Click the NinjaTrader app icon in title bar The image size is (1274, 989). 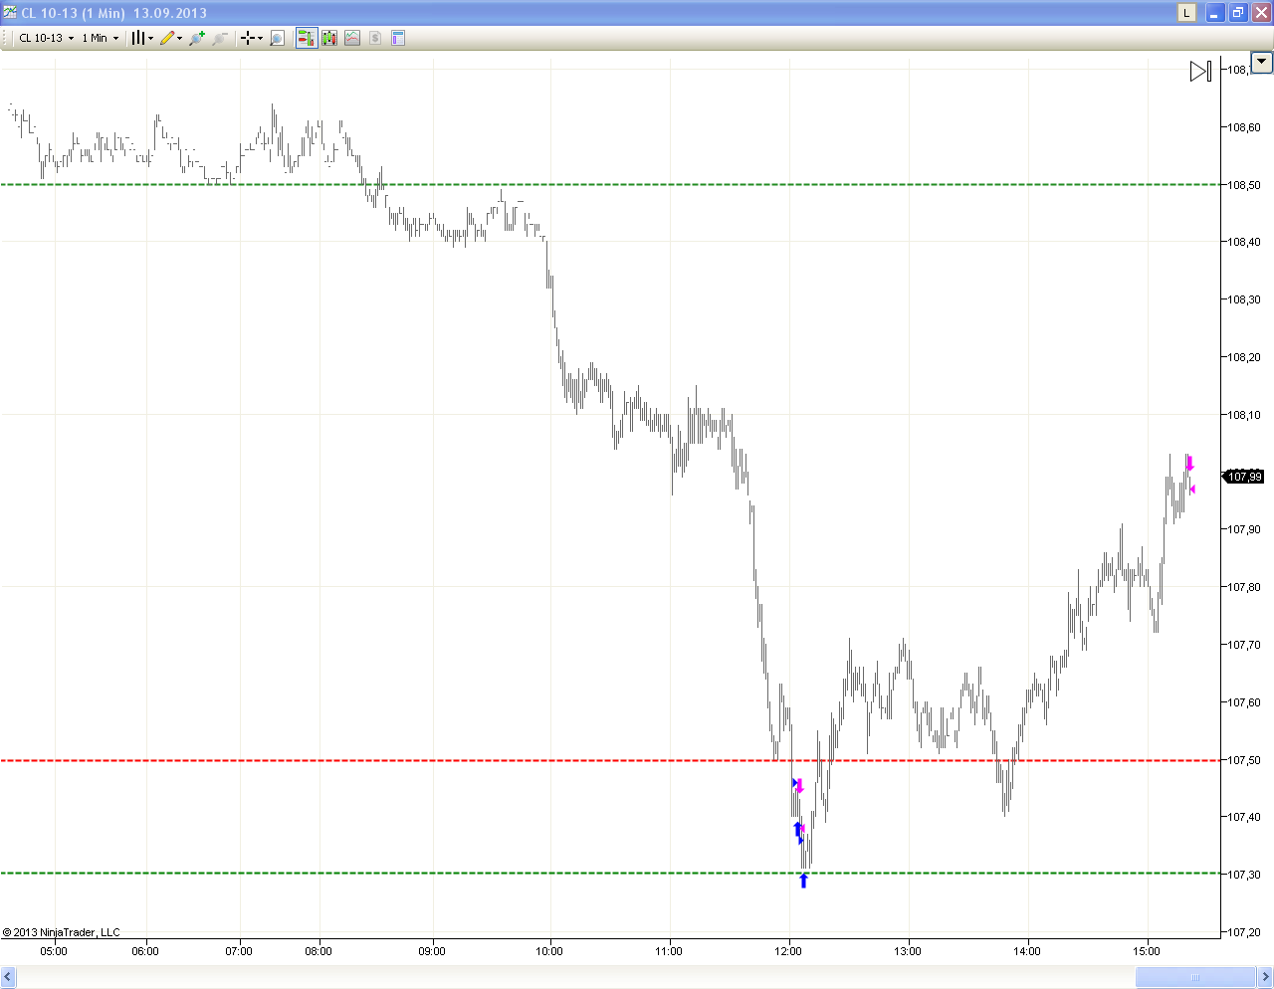tap(10, 12)
